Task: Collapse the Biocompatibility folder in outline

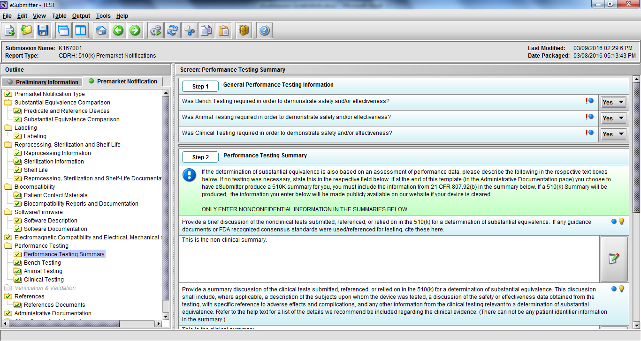Action: [x=8, y=187]
